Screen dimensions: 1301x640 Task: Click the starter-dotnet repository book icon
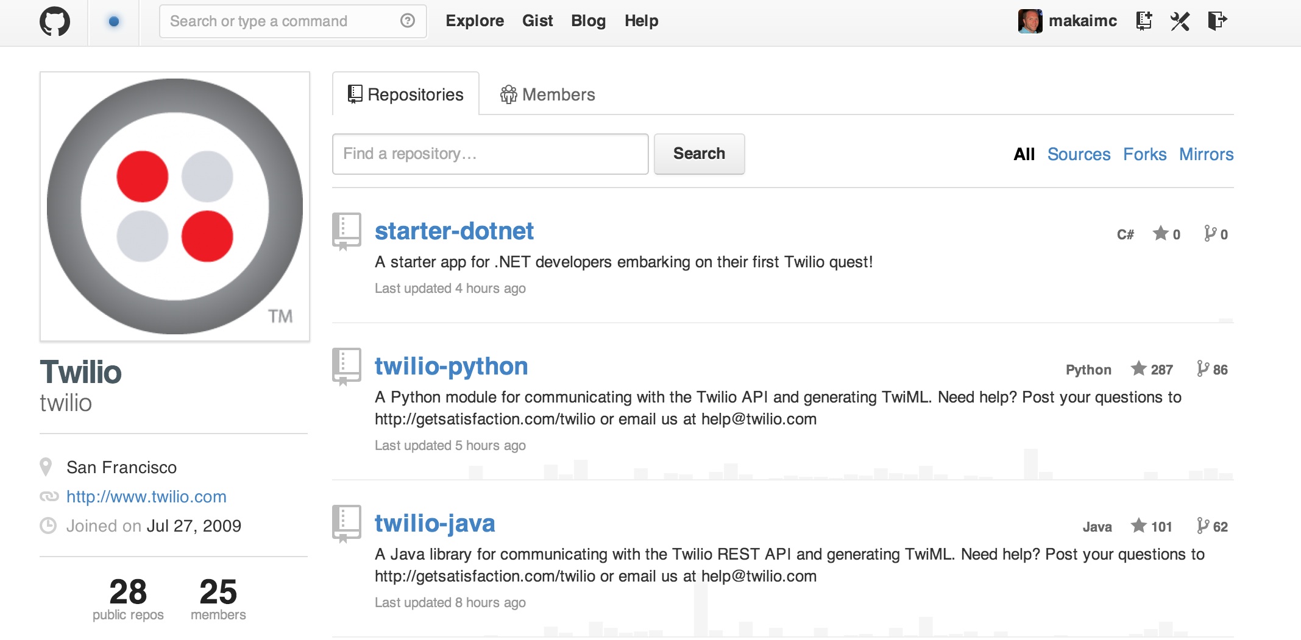coord(347,231)
